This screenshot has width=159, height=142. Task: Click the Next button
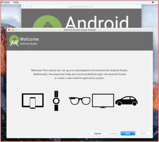[x=128, y=133]
